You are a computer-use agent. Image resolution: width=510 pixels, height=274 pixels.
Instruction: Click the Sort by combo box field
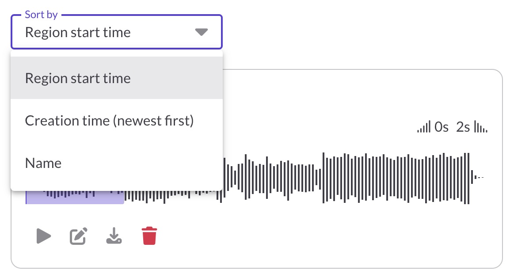coord(106,32)
